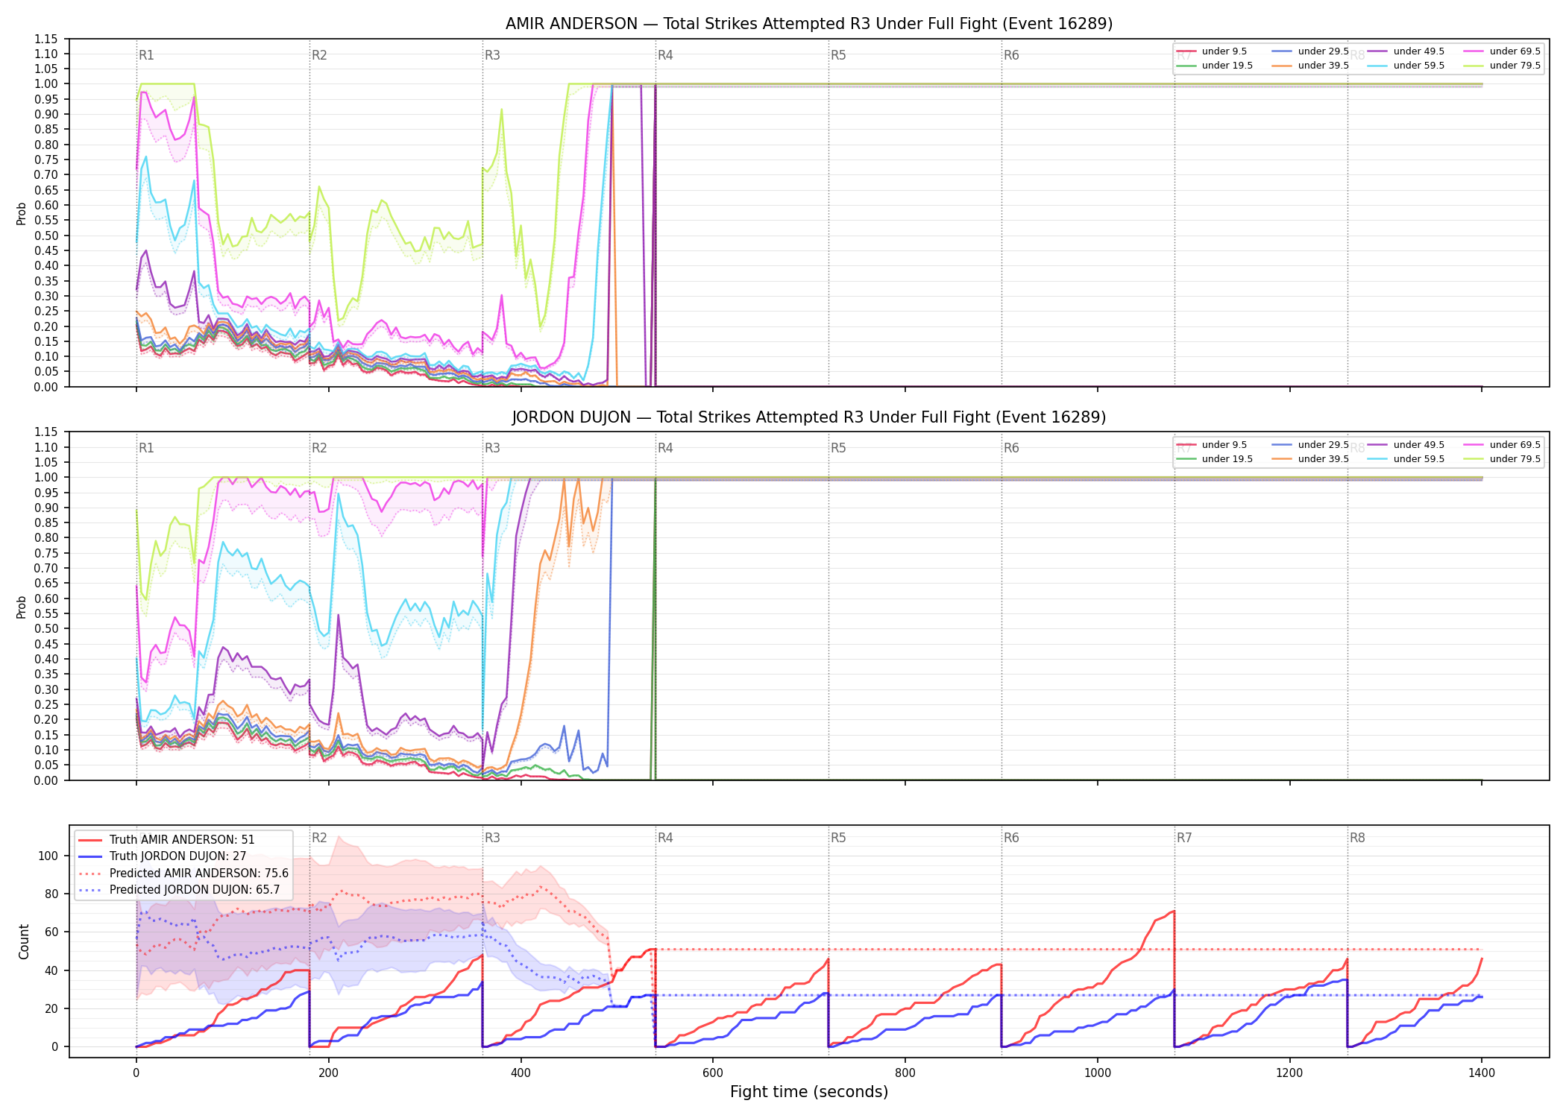The height and width of the screenshot is (1118, 1566).
Task: Click the R4 round marker in top chart
Action: click(x=665, y=55)
